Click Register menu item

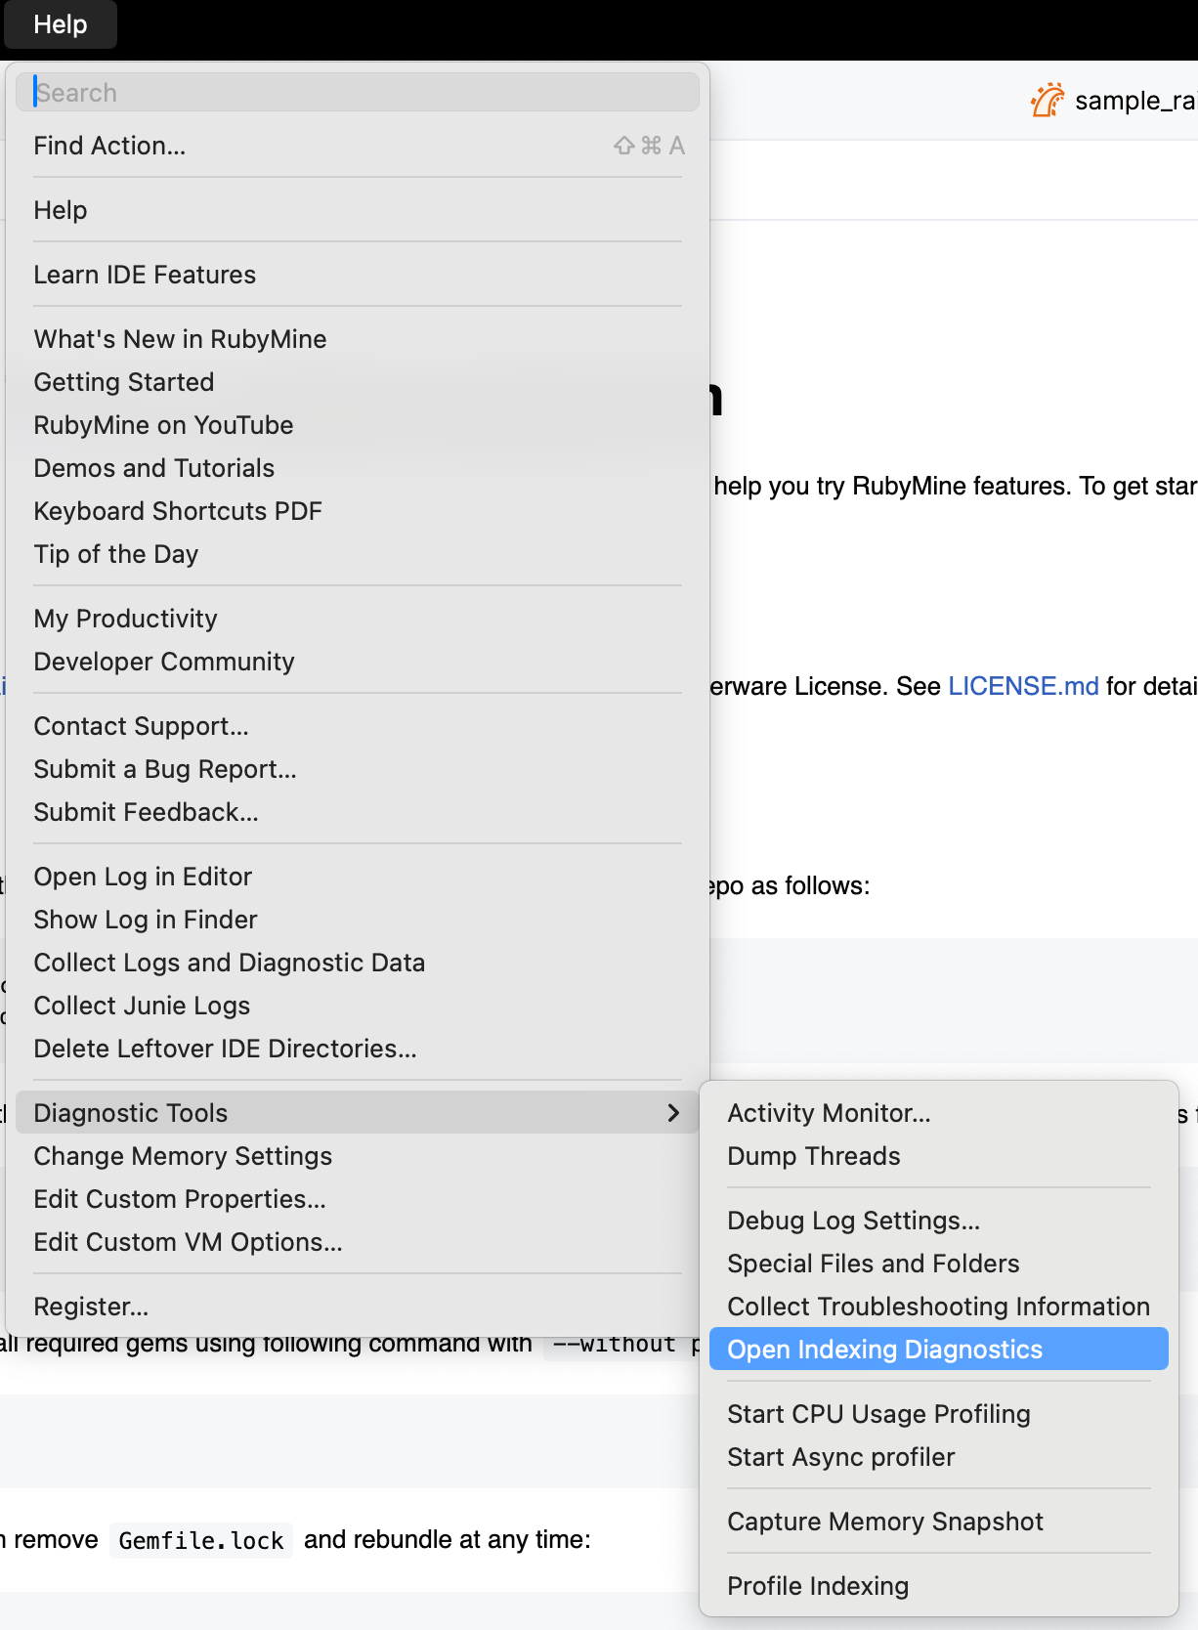click(x=91, y=1307)
